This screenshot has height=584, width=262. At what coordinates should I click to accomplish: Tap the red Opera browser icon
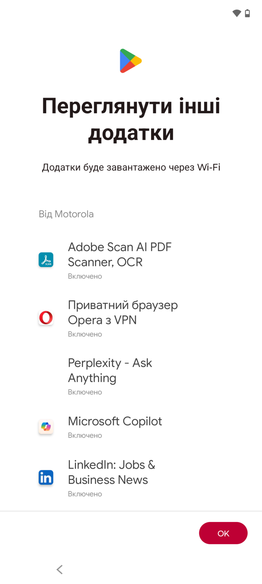coord(46,318)
